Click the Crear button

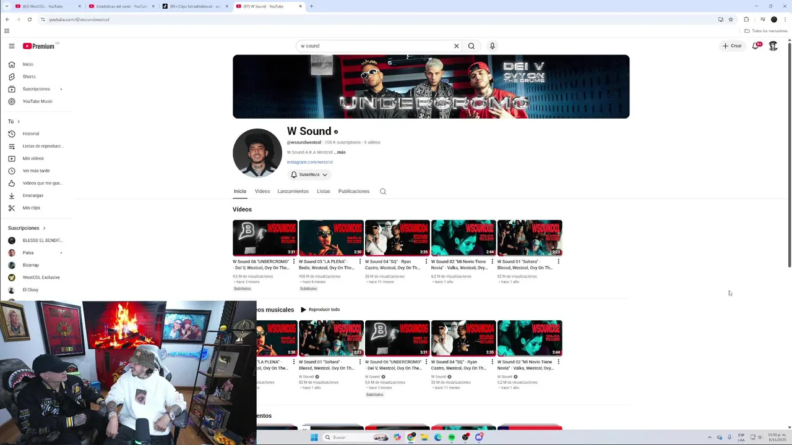click(732, 46)
